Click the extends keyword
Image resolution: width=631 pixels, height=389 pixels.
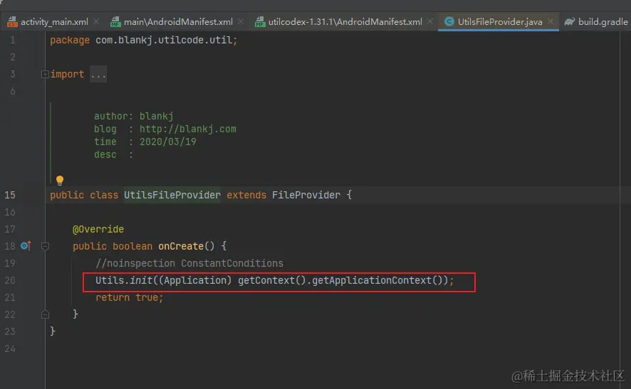[246, 195]
